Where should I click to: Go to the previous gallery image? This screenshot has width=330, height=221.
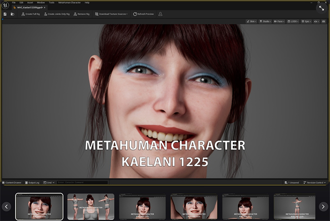[6, 207]
